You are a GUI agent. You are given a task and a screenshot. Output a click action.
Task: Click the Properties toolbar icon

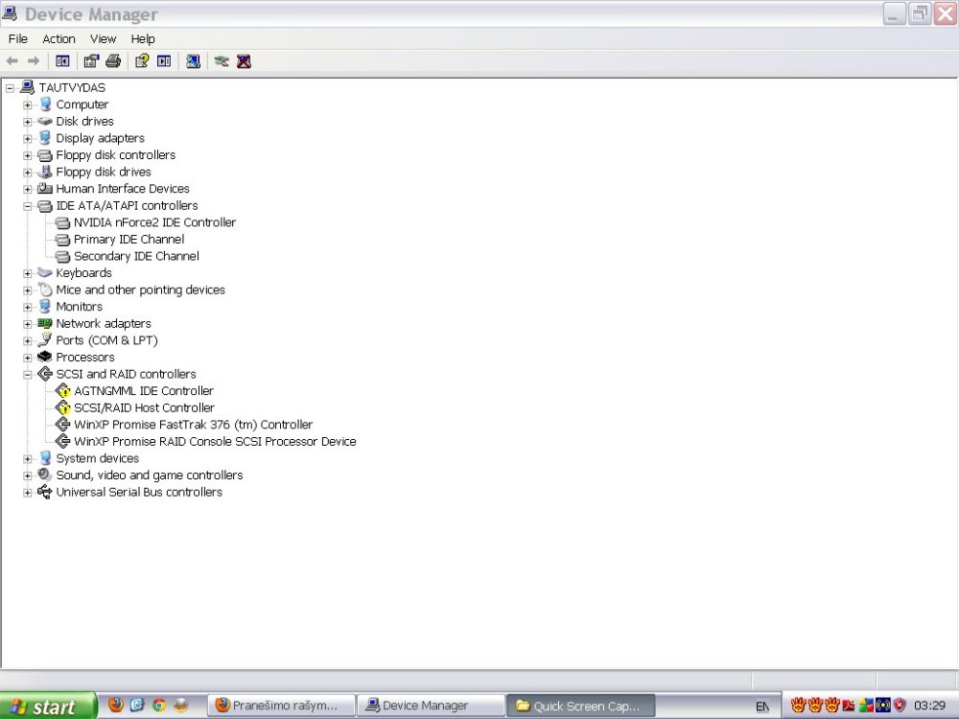tap(91, 61)
